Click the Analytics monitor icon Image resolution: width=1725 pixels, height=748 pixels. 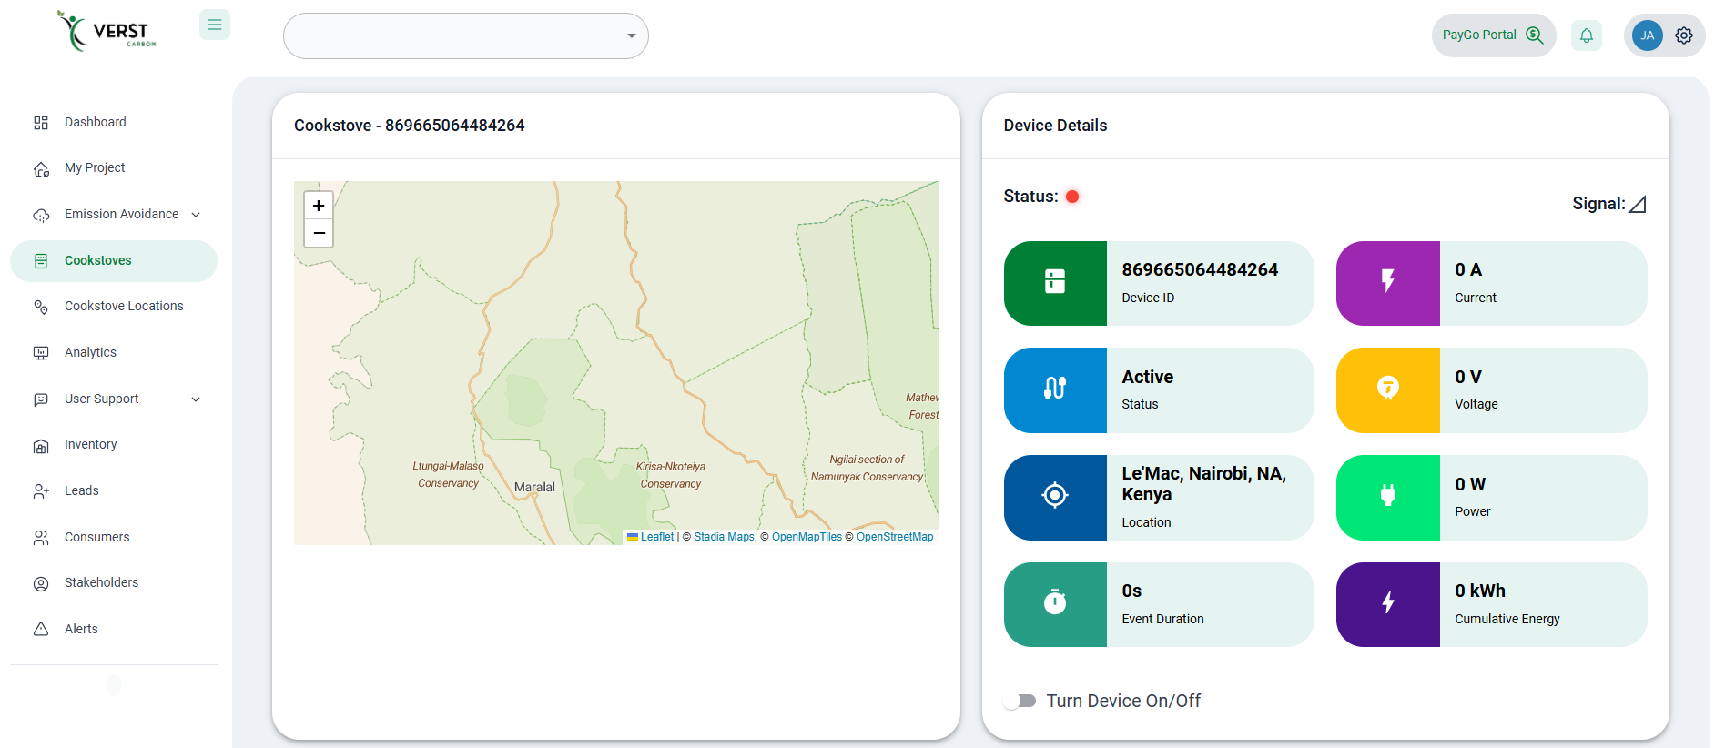tap(41, 353)
